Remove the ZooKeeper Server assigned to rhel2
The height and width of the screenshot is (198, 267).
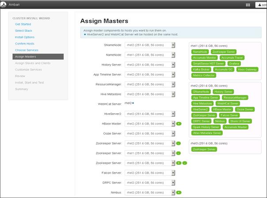click(178, 143)
